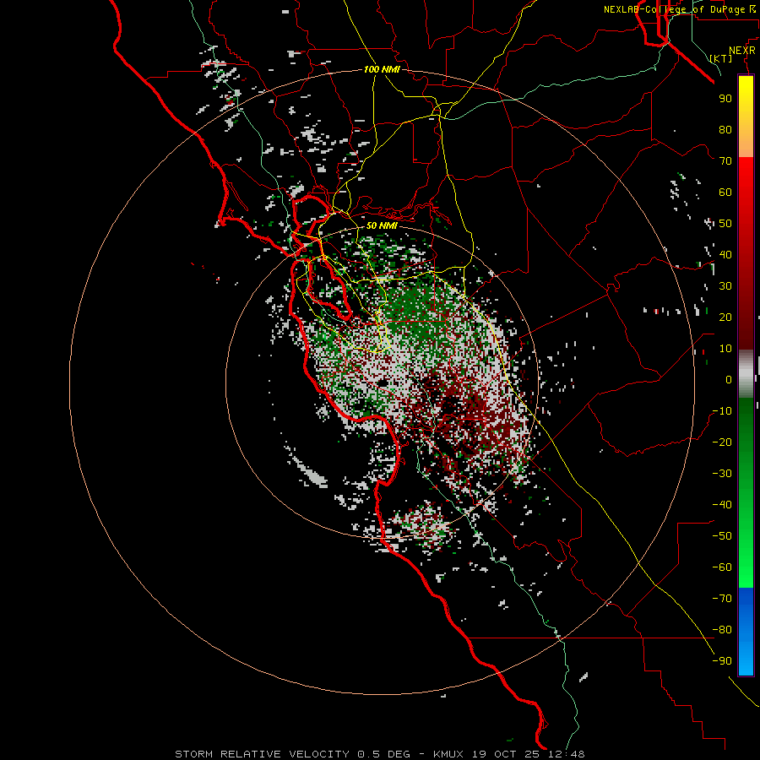
Task: Click the gray zero-velocity segment of color bar
Action: coord(746,374)
